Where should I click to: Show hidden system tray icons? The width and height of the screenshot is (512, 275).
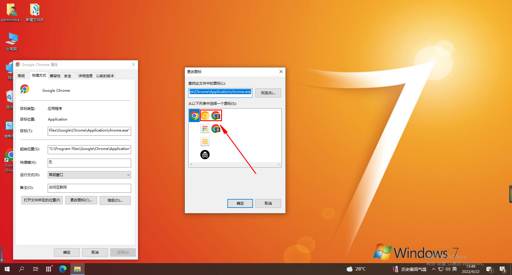tap(433, 269)
